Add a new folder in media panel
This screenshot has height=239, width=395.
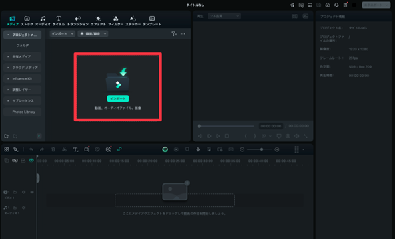point(6,136)
